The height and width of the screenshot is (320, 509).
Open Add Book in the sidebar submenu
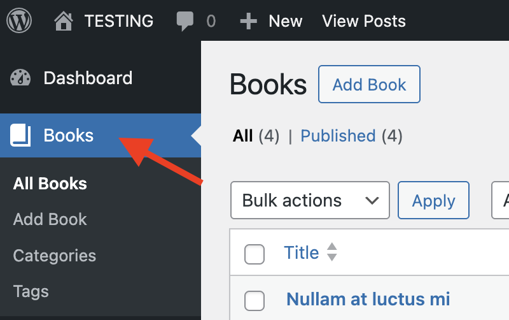pyautogui.click(x=50, y=219)
